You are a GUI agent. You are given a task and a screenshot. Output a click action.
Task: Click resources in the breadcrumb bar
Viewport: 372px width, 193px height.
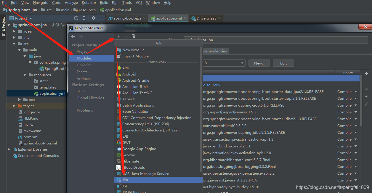85,10
